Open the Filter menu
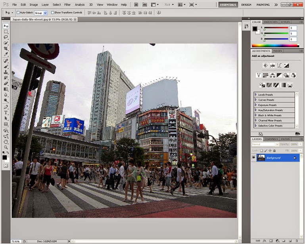 [x=67, y=5]
